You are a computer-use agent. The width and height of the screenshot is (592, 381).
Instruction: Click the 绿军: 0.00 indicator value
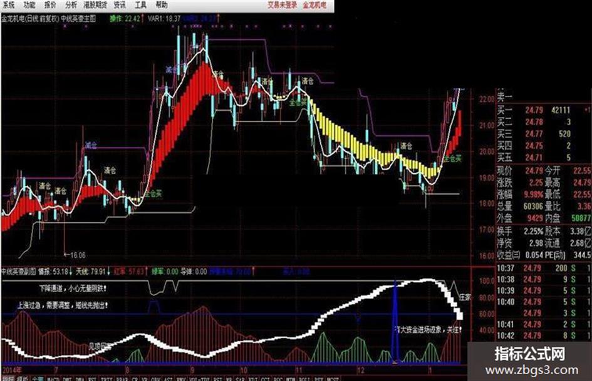point(165,272)
